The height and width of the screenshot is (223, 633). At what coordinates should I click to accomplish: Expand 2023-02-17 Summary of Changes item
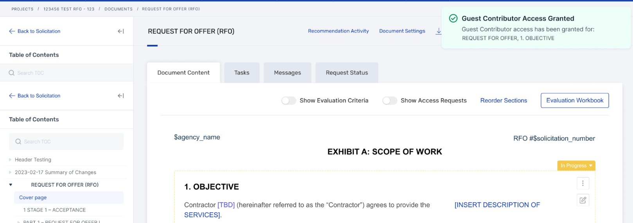tap(10, 172)
